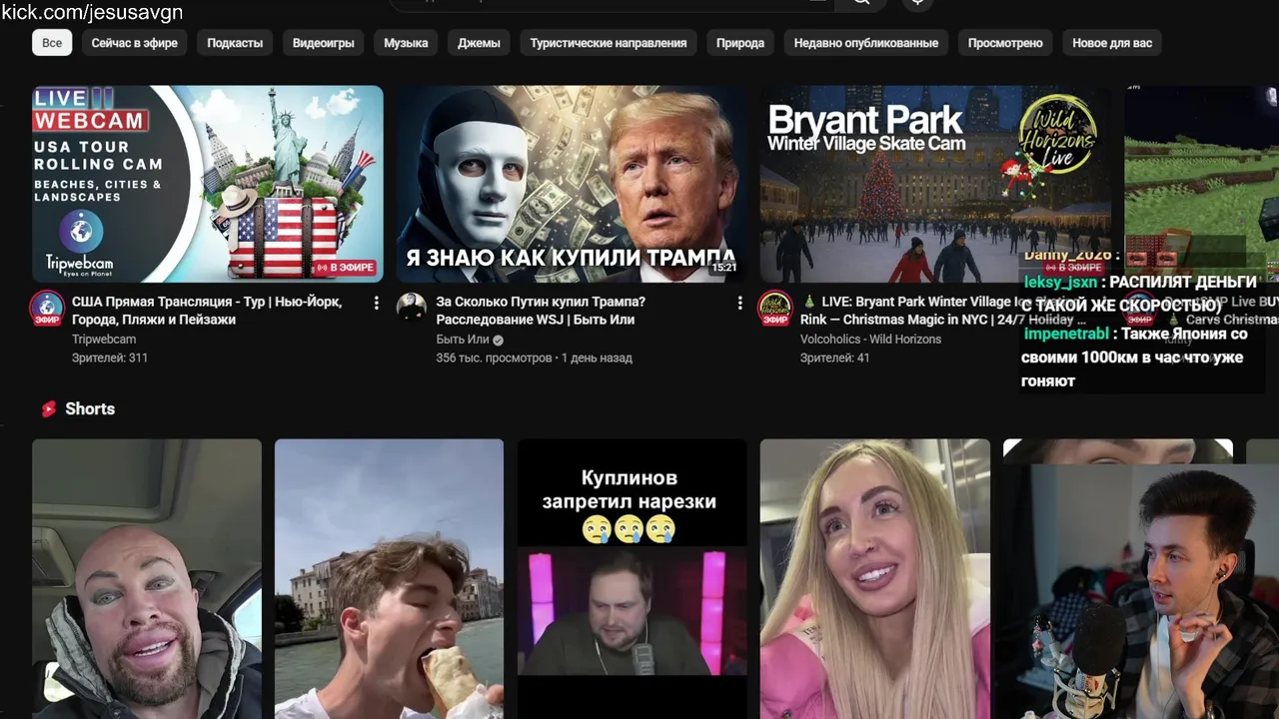Open the Tripwebcam channel avatar
The width and height of the screenshot is (1279, 719).
47,309
